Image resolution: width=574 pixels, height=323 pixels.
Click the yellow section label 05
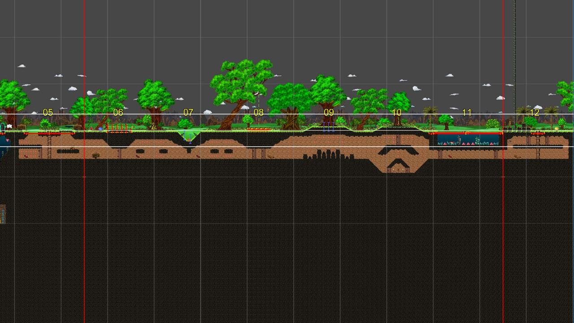click(48, 113)
